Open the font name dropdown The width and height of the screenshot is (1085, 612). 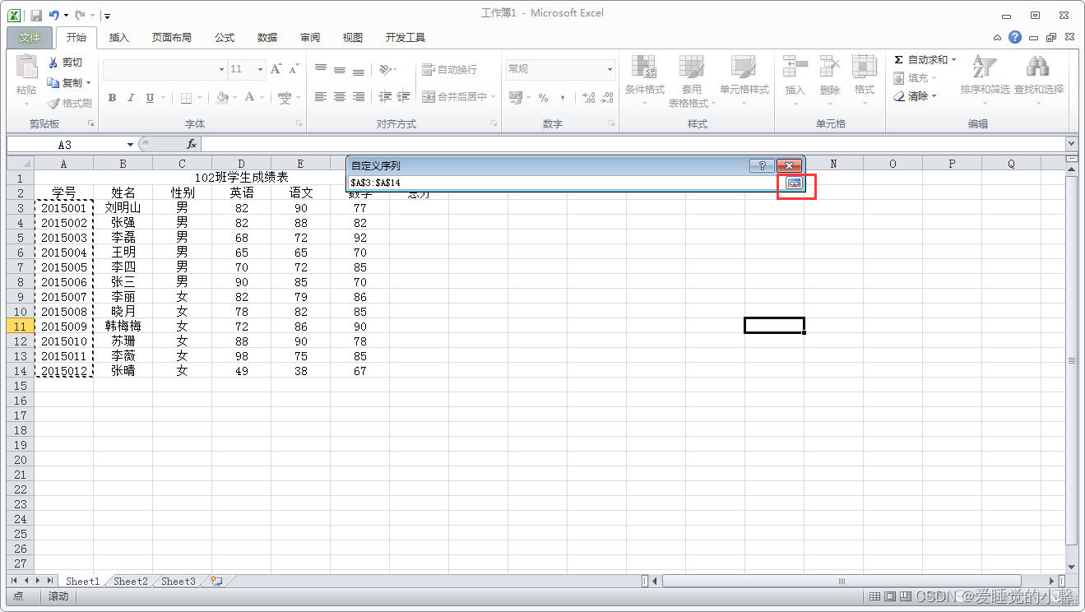tap(221, 70)
